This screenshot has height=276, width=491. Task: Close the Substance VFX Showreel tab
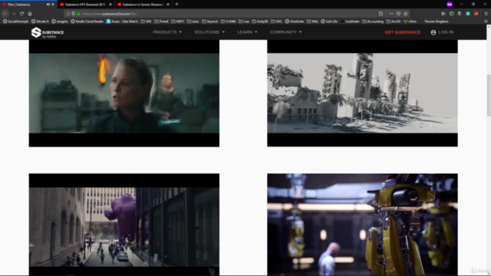[110, 5]
